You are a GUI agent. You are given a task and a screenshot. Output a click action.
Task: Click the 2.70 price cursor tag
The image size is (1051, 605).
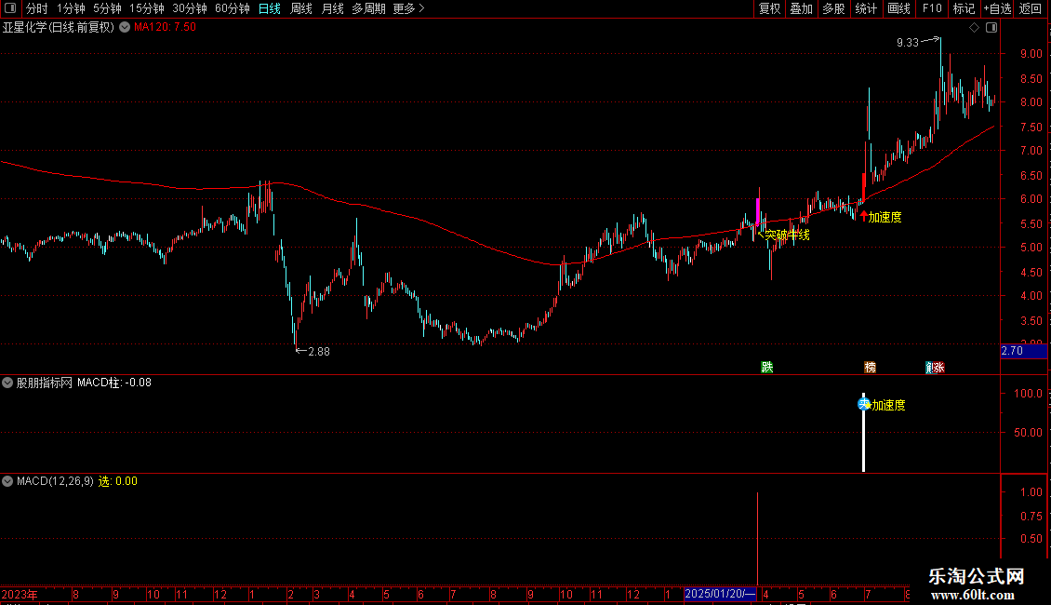coord(1023,351)
